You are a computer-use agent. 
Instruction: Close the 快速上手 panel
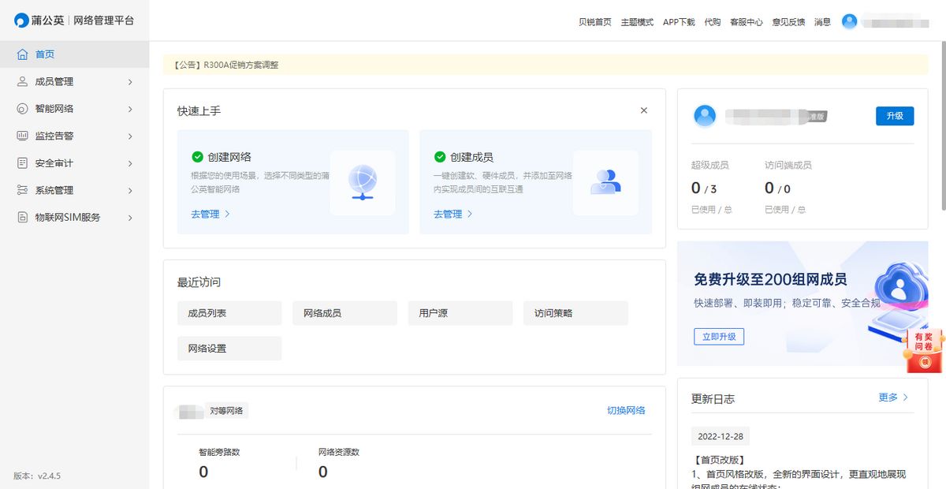point(644,110)
